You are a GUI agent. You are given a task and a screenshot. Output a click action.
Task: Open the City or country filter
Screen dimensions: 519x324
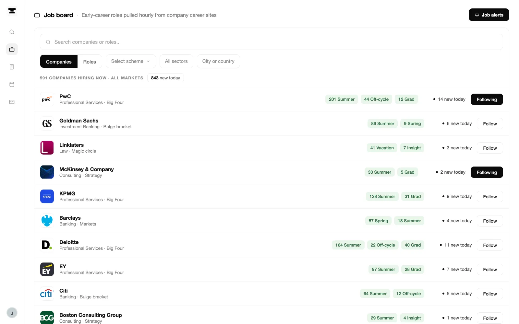click(218, 61)
